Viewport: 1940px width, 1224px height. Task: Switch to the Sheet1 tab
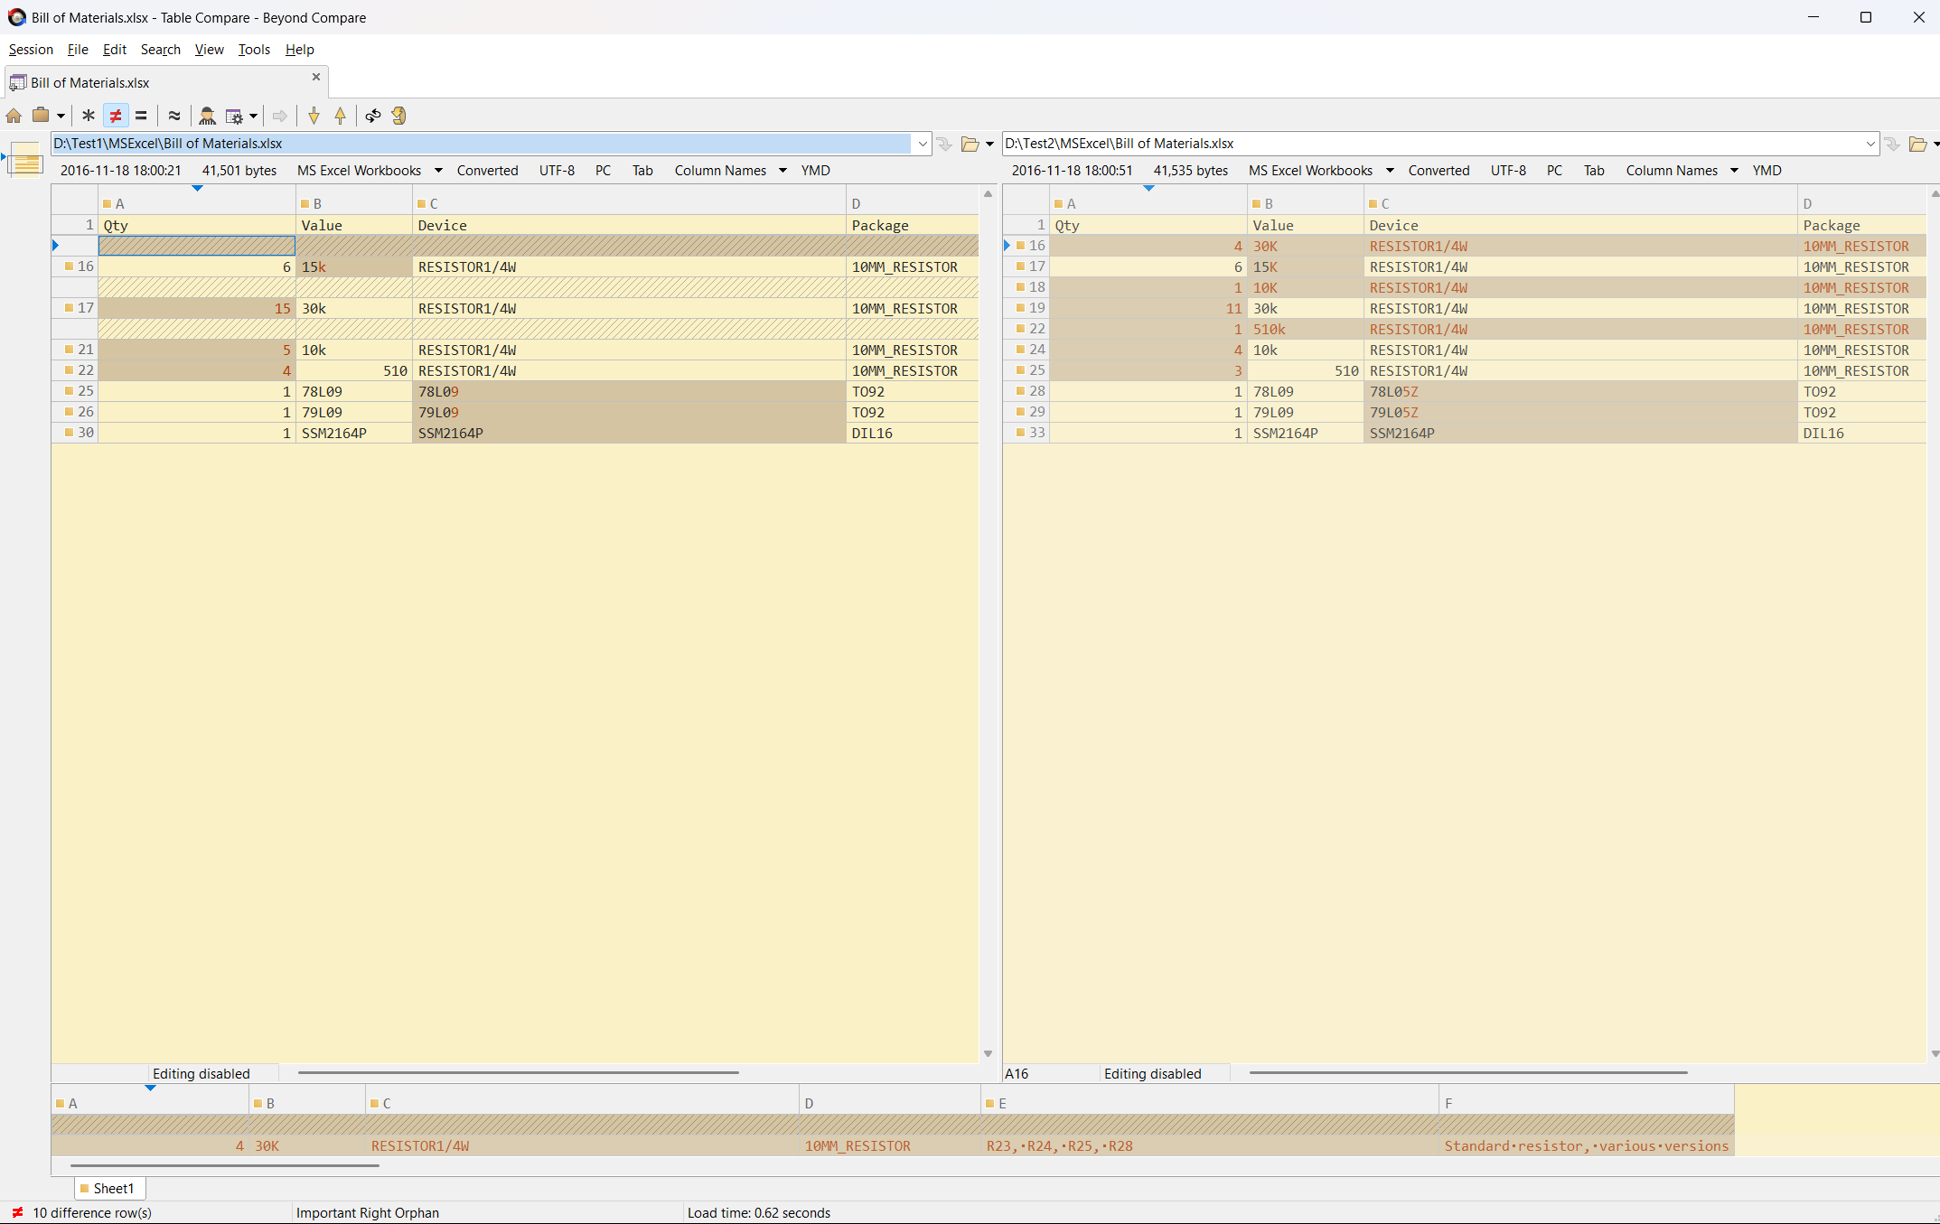pos(108,1189)
